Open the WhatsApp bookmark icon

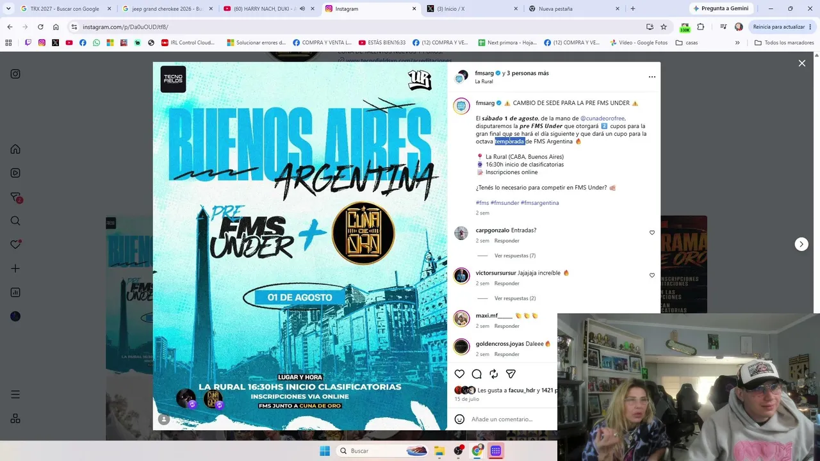[96, 43]
